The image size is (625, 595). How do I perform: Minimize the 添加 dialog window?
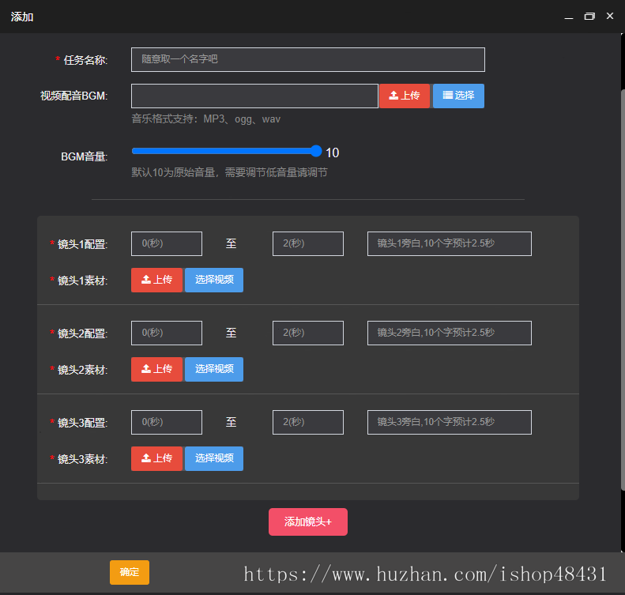click(x=569, y=17)
